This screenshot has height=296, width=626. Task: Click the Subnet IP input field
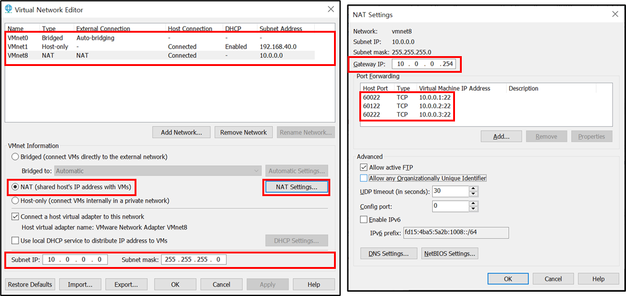click(75, 260)
